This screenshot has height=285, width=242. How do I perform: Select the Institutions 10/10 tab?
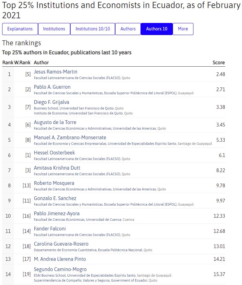pos(93,29)
